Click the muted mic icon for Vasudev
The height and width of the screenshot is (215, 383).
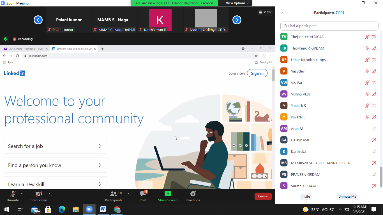tap(367, 71)
